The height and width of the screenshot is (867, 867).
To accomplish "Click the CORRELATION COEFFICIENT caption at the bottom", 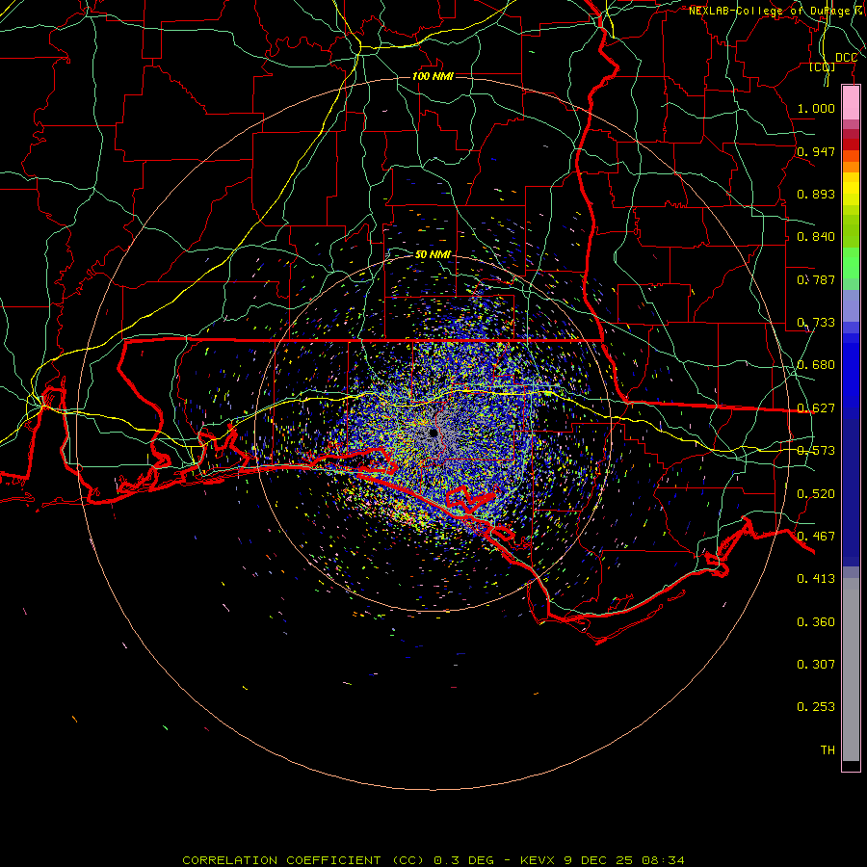I will point(281,860).
